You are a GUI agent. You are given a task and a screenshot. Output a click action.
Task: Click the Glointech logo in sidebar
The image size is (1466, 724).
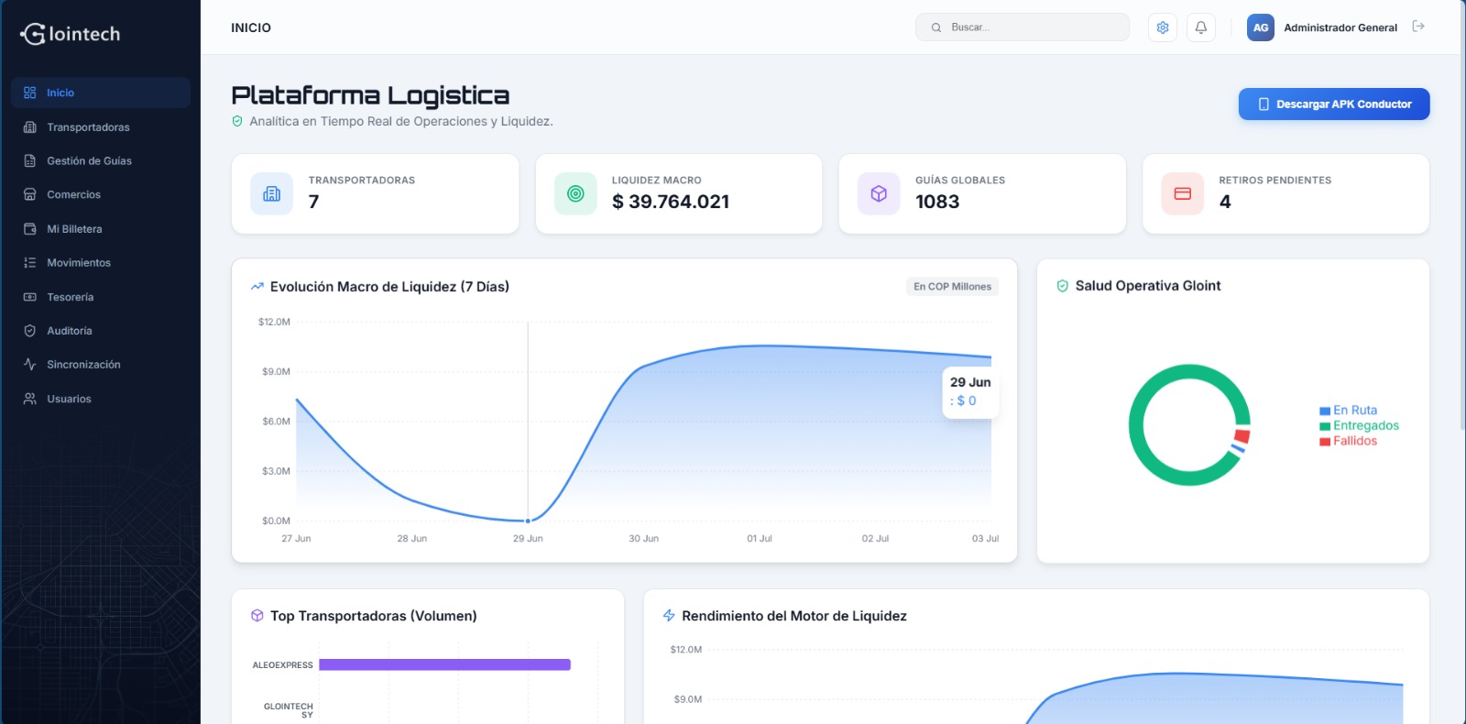point(71,34)
